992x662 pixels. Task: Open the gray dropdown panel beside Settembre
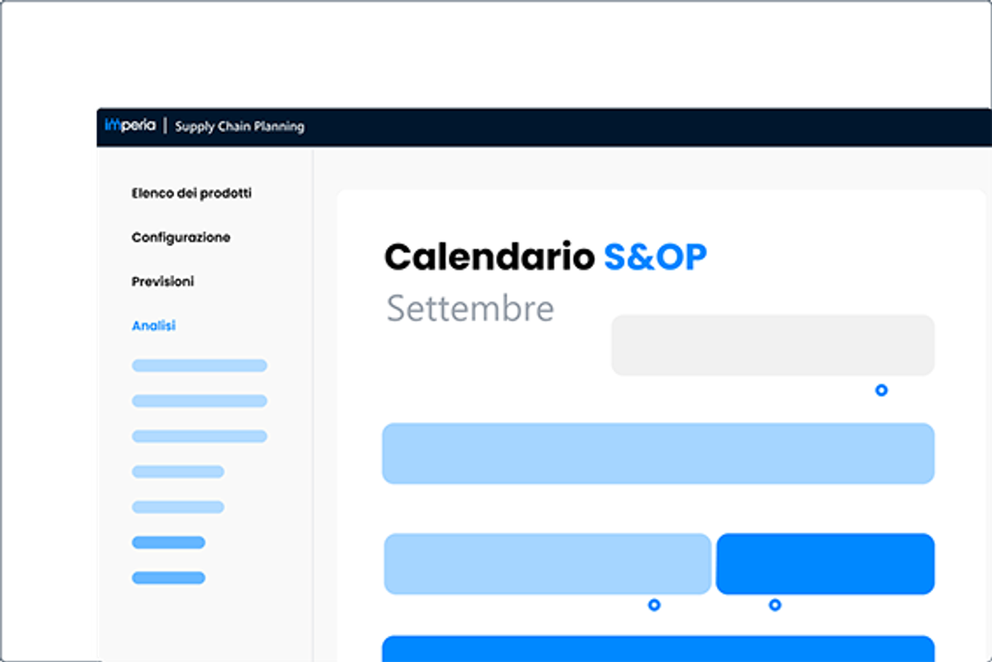(x=773, y=344)
